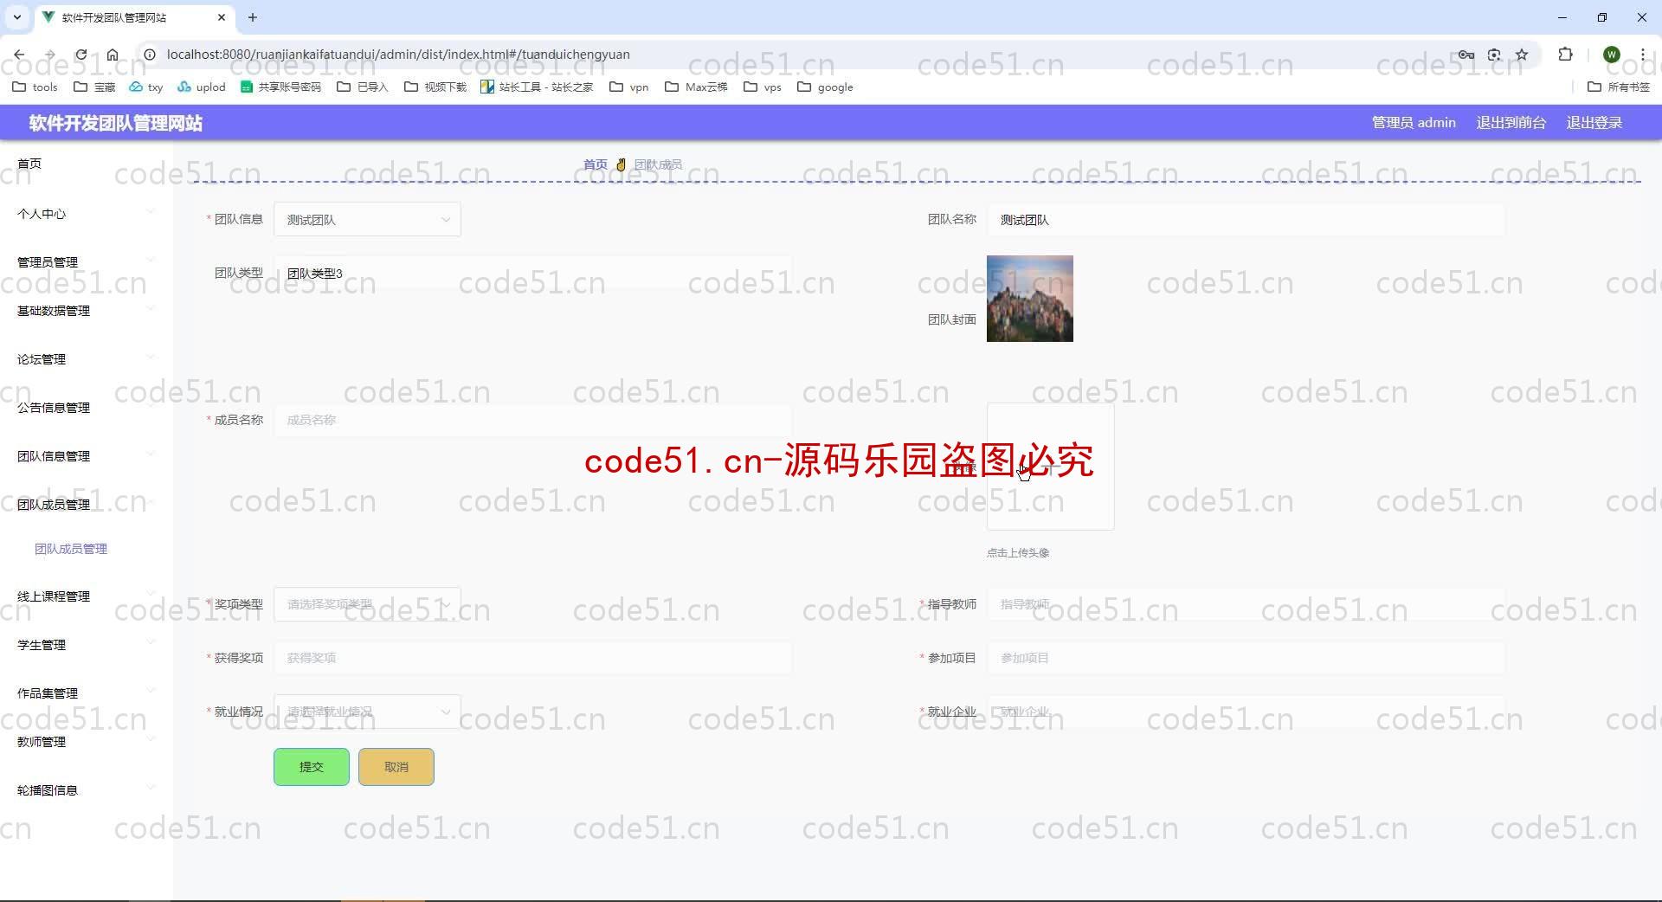The image size is (1662, 902).
Task: Open 线上课程管理 sidebar menu
Action: (x=87, y=596)
